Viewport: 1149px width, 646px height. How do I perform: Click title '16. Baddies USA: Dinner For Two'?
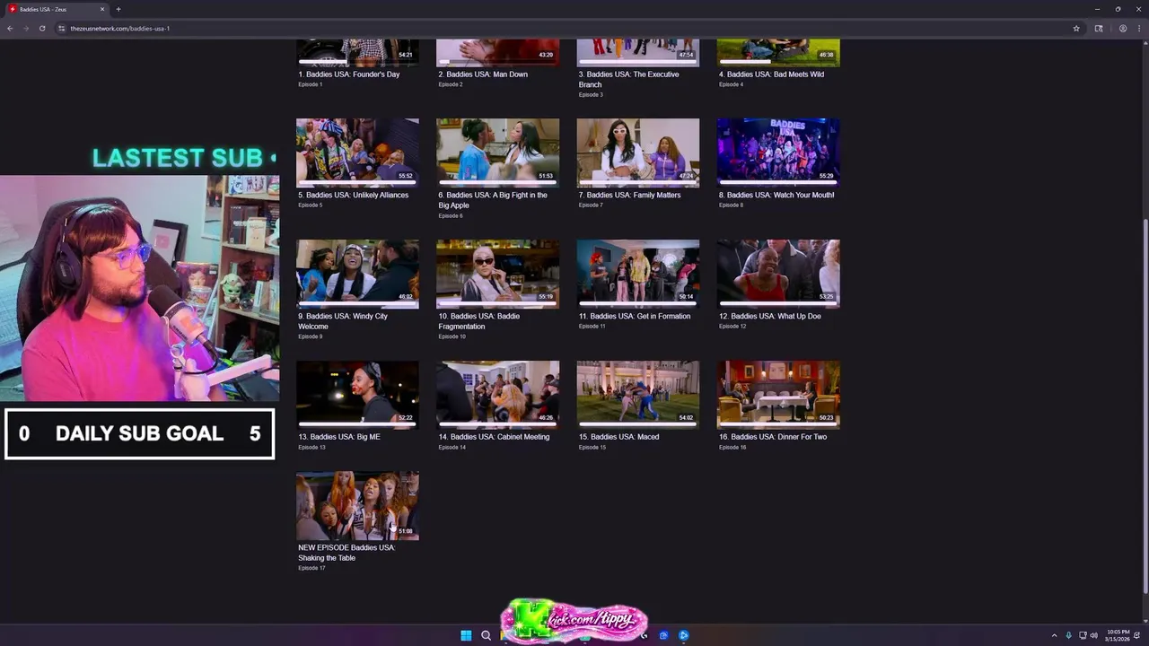click(x=773, y=437)
